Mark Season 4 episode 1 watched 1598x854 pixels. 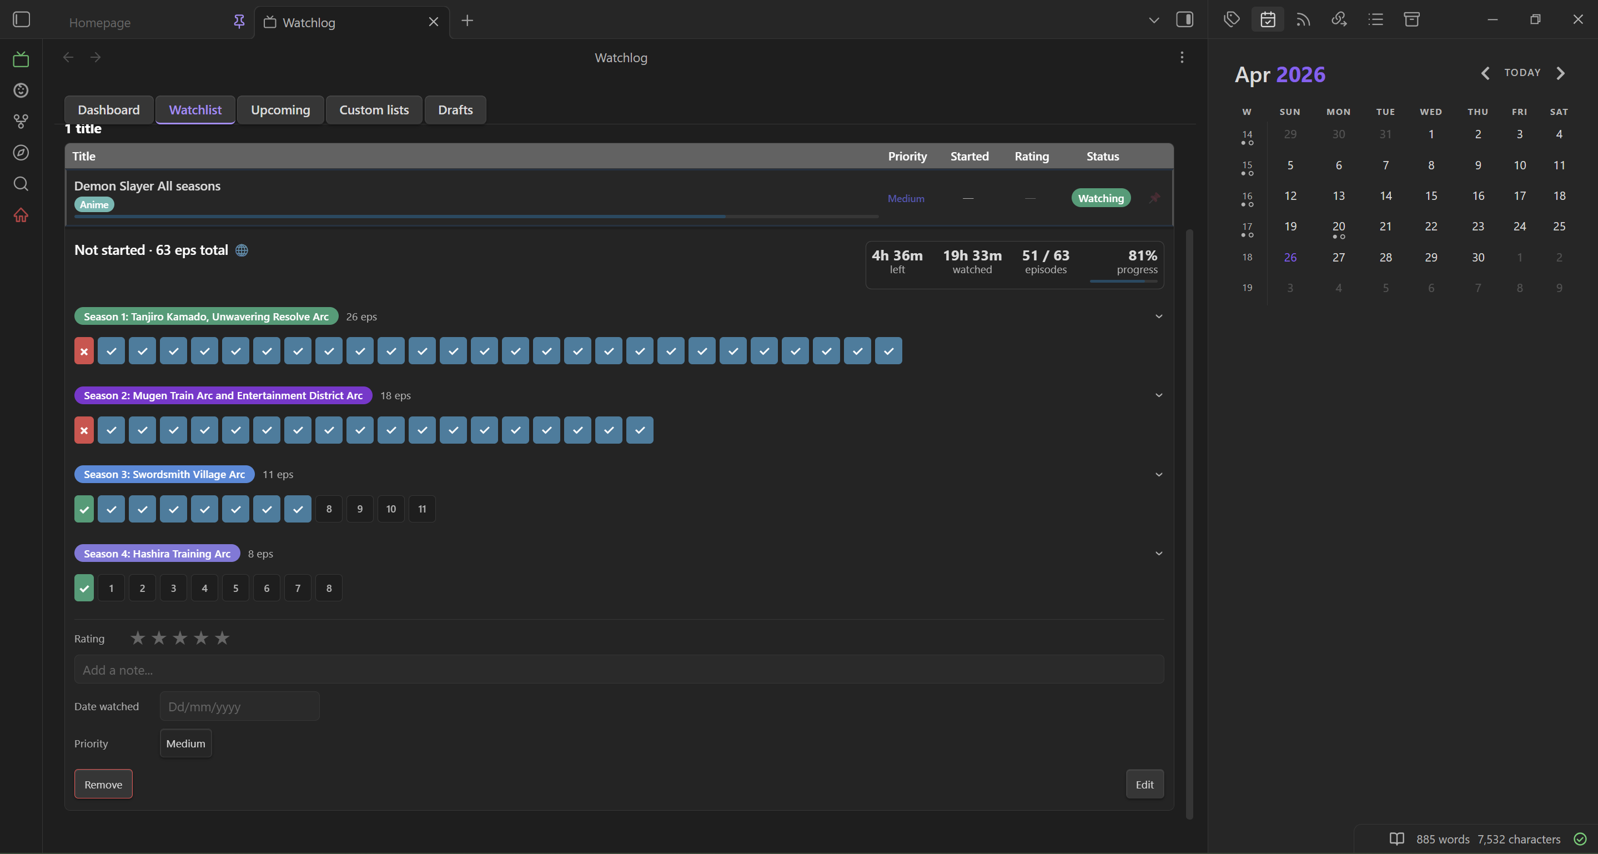[111, 588]
